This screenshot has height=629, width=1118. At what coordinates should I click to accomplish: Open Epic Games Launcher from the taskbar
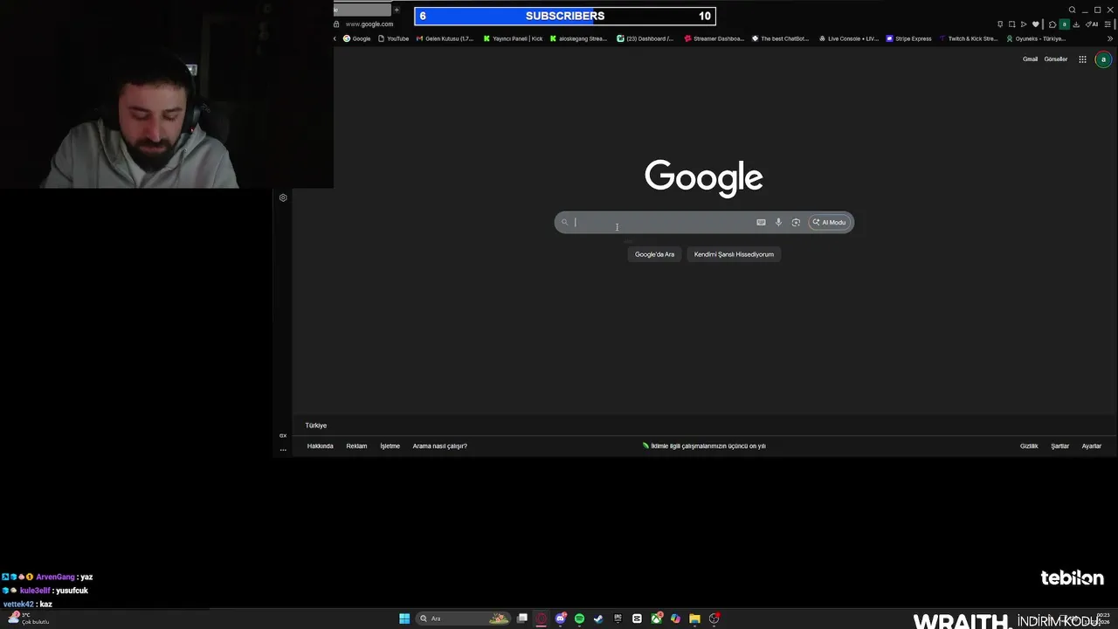click(618, 619)
